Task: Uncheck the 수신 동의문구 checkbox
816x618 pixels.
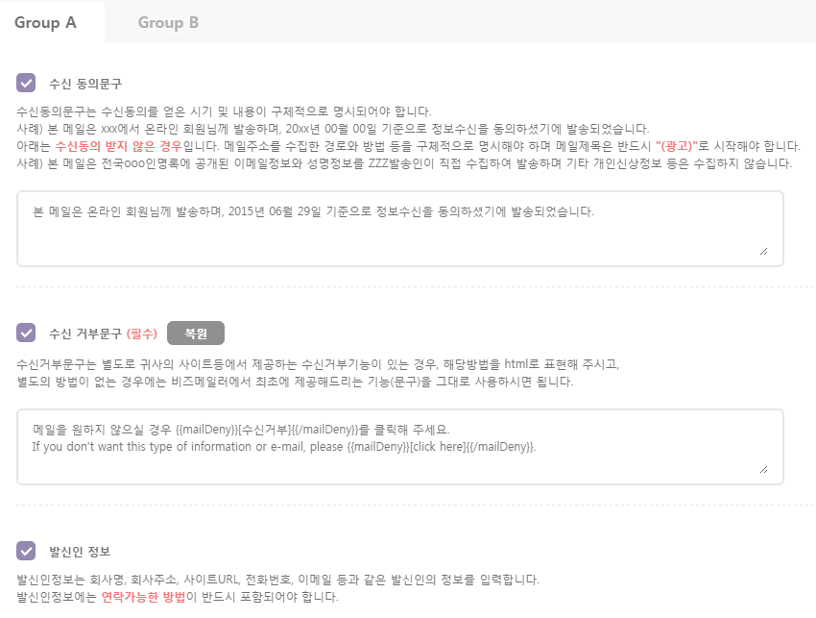Action: click(26, 83)
